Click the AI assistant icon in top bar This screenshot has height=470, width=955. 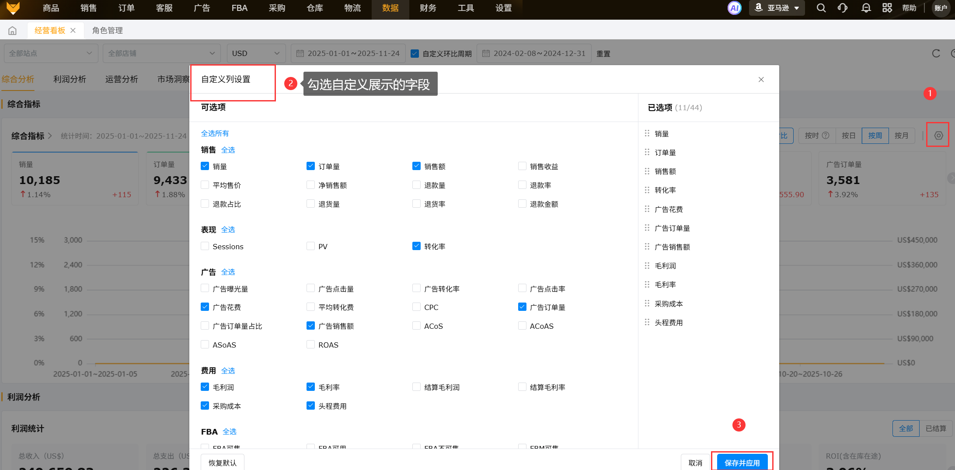(734, 8)
